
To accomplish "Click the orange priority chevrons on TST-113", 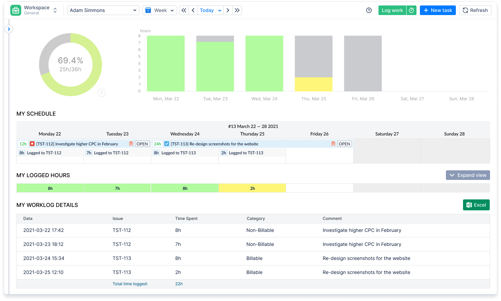I will point(333,144).
